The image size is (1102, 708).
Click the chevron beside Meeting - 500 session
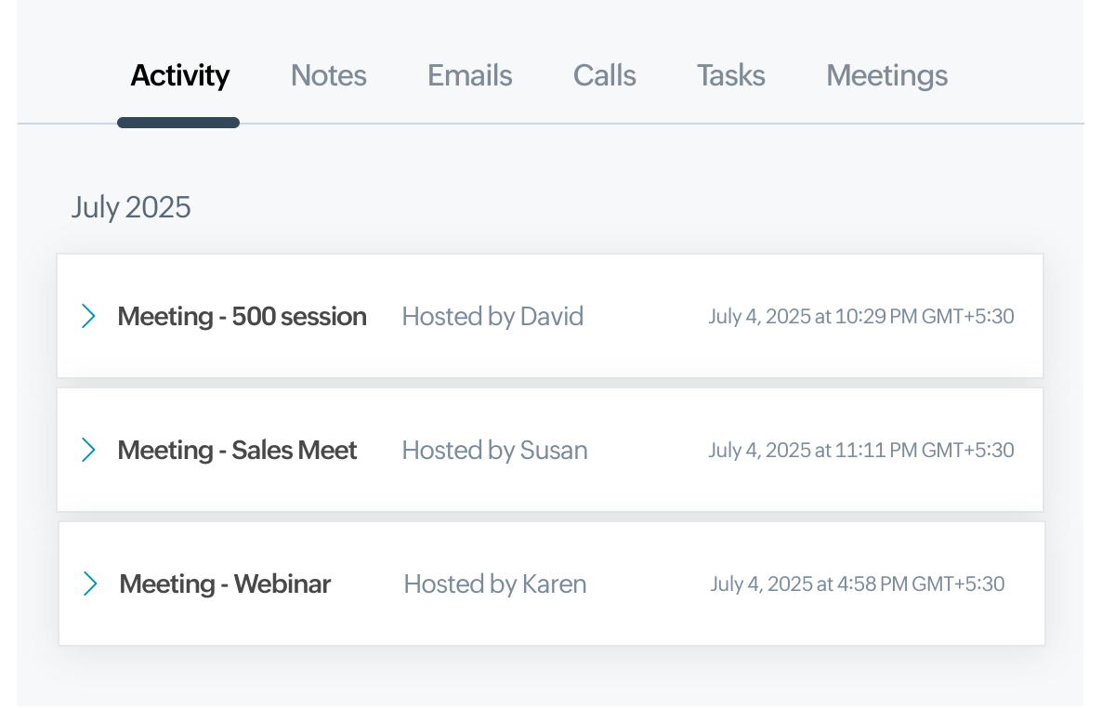coord(89,316)
